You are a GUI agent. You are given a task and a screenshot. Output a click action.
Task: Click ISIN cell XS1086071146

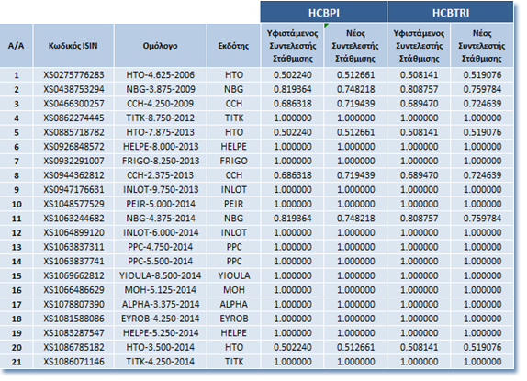point(73,362)
